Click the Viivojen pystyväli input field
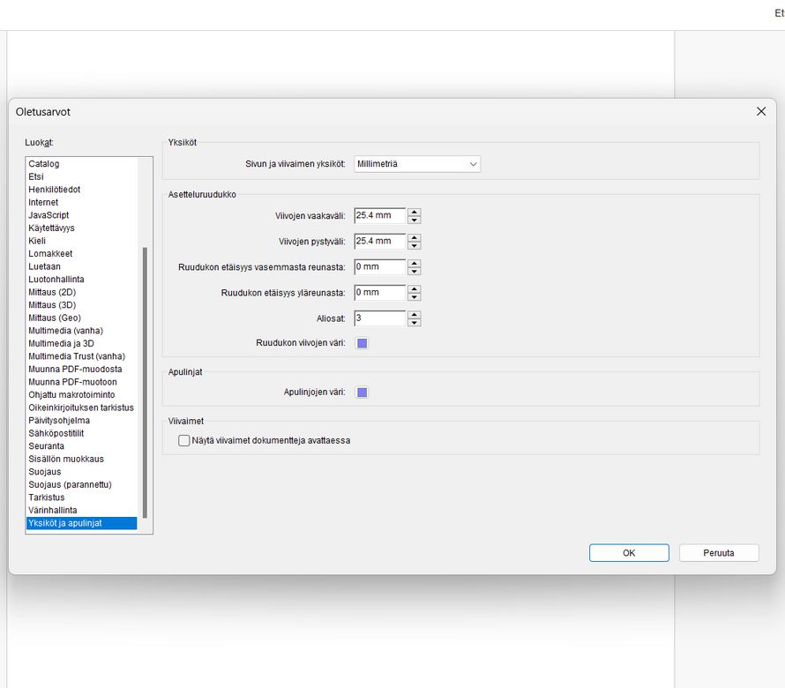785x688 pixels. tap(379, 242)
